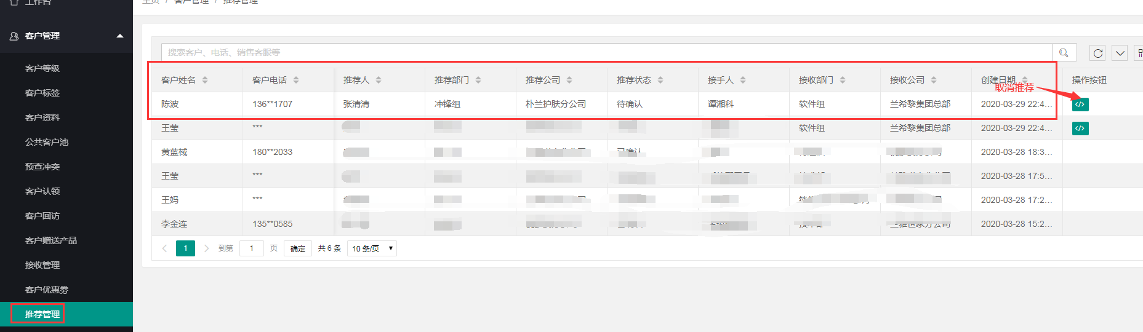
Task: Click the search magnifier icon
Action: click(1064, 53)
